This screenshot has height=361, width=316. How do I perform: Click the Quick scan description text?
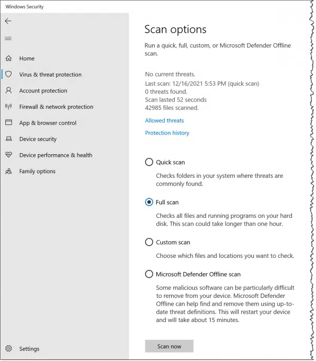[x=220, y=179]
